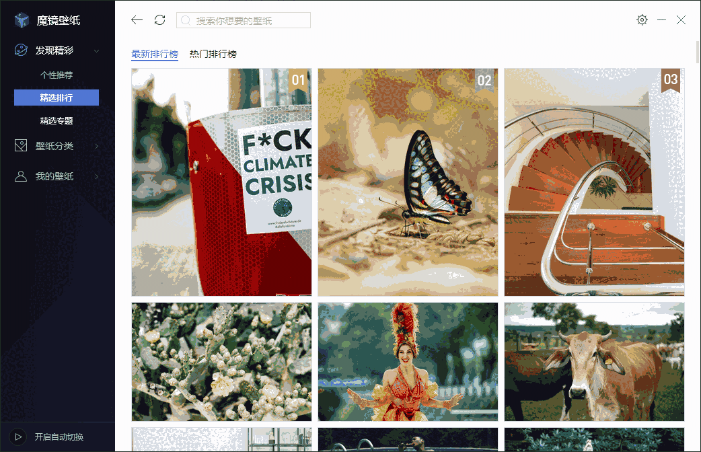Click the 壁纸分类 picture icon
Viewport: 701px width, 452px height.
(21, 145)
